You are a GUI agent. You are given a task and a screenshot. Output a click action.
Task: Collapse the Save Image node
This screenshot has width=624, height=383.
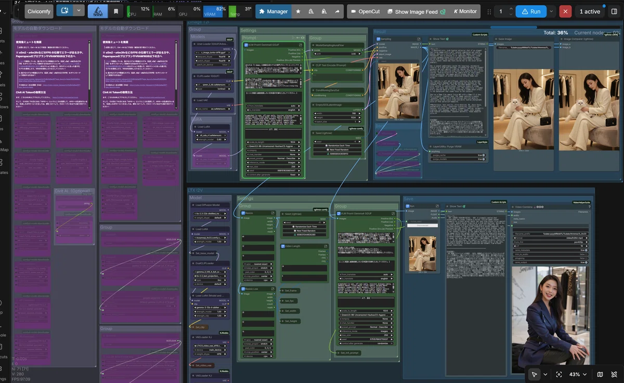tap(496, 39)
